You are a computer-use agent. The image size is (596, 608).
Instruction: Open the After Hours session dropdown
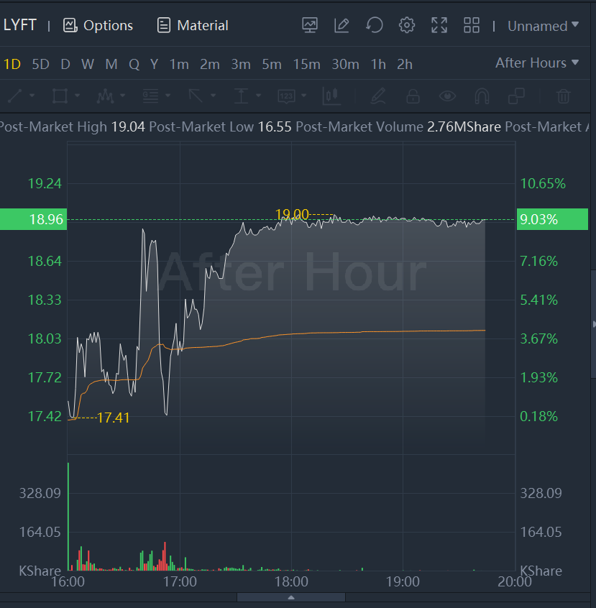[x=537, y=63]
